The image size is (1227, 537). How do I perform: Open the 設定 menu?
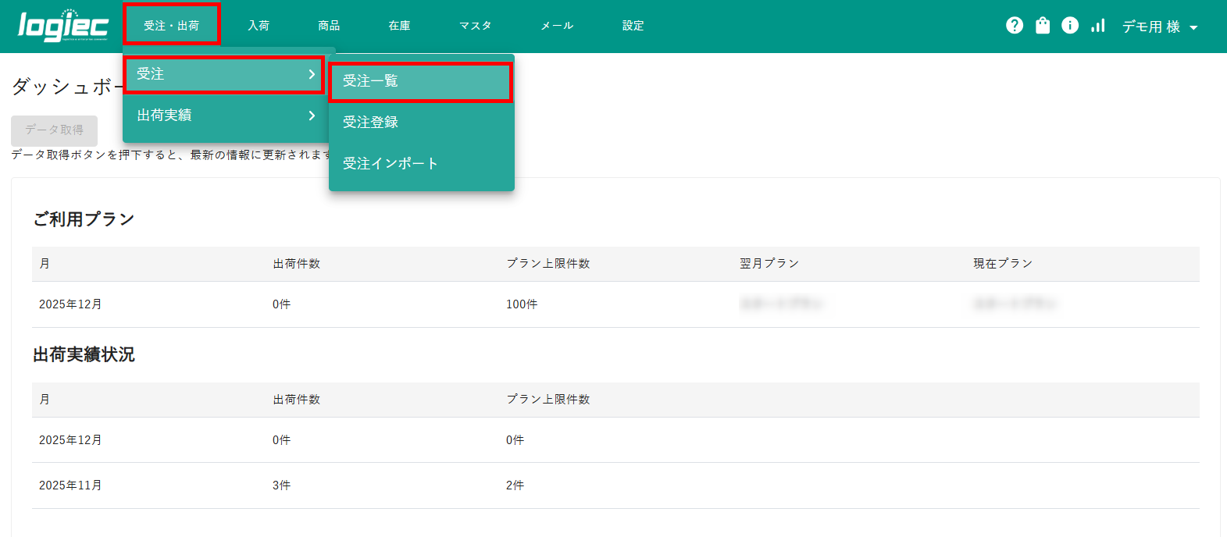tap(633, 26)
